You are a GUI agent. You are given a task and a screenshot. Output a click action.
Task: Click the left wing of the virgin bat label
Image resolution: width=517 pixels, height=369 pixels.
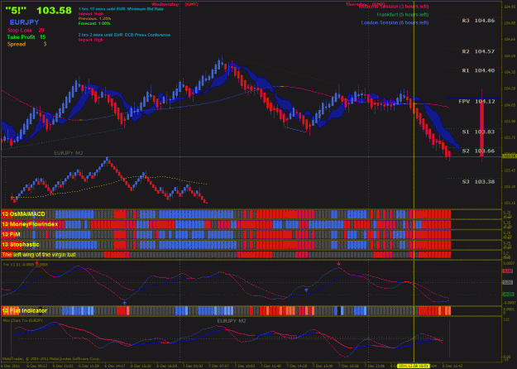point(39,255)
